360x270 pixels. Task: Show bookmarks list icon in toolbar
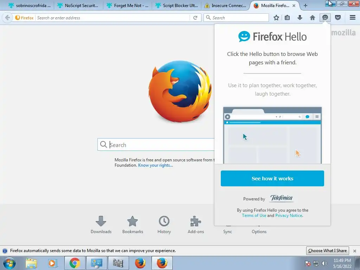coord(287,18)
